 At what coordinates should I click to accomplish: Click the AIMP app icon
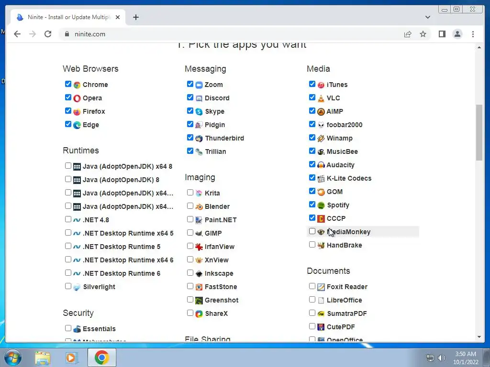coord(321,112)
